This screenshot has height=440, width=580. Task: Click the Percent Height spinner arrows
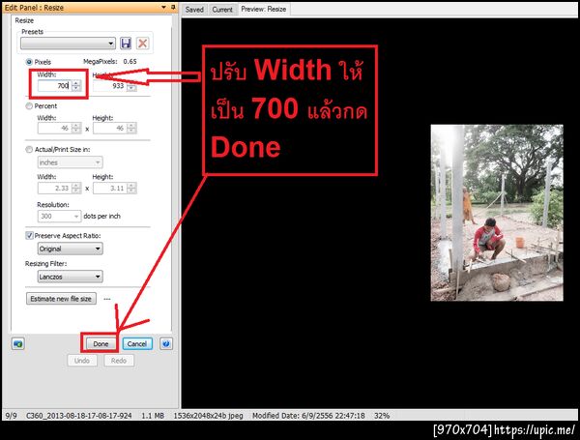tap(131, 128)
